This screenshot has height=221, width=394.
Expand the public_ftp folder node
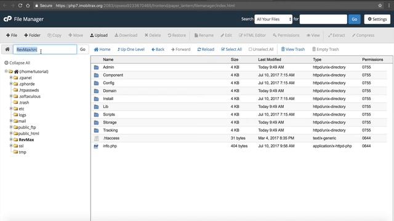11,127
